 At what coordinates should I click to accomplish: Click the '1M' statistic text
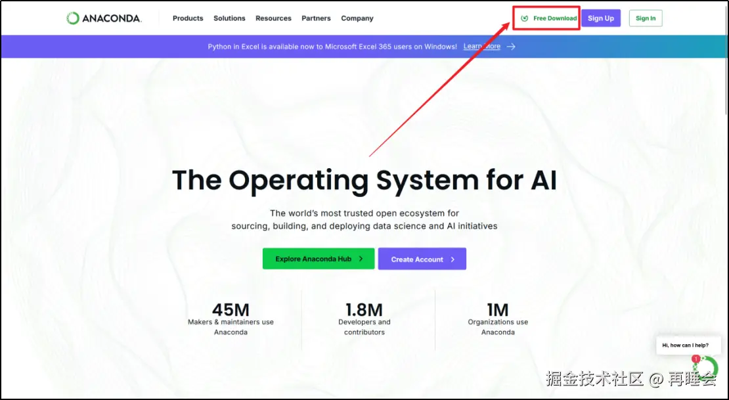pos(497,310)
